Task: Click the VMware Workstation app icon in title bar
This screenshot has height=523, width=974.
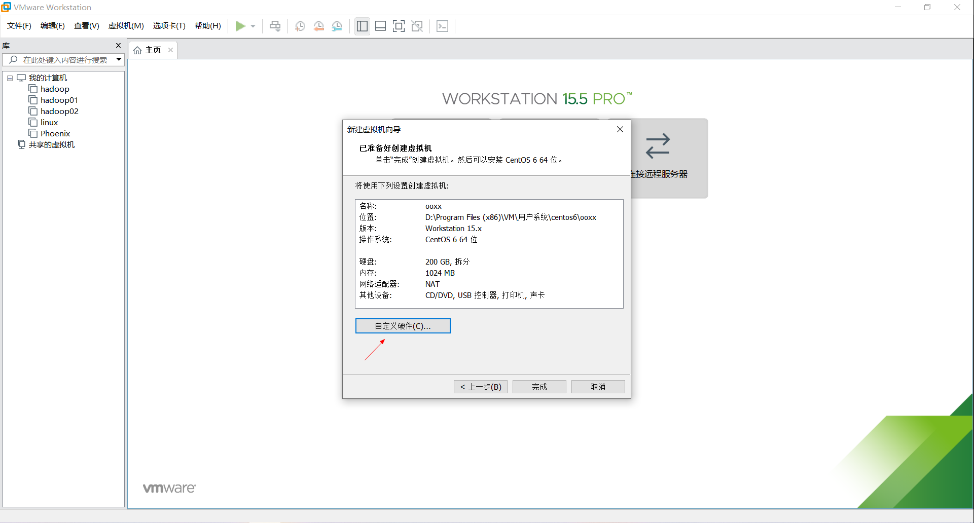Action: 6,7
